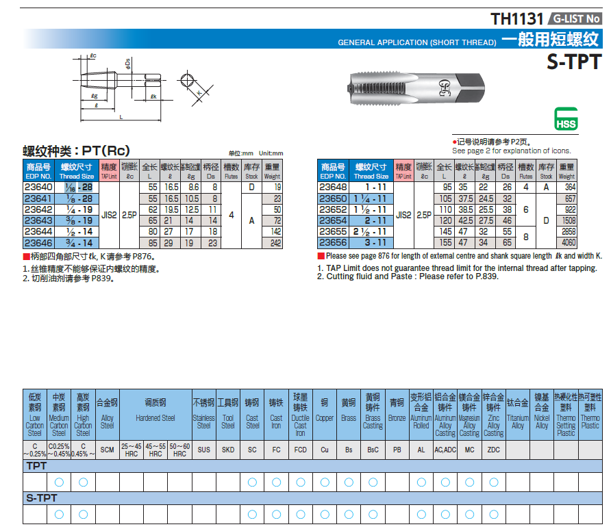
Task: Click the S-TPT title text
Action: tap(575, 62)
